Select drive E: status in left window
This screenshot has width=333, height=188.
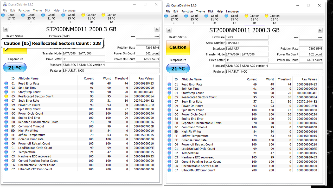click(x=69, y=18)
